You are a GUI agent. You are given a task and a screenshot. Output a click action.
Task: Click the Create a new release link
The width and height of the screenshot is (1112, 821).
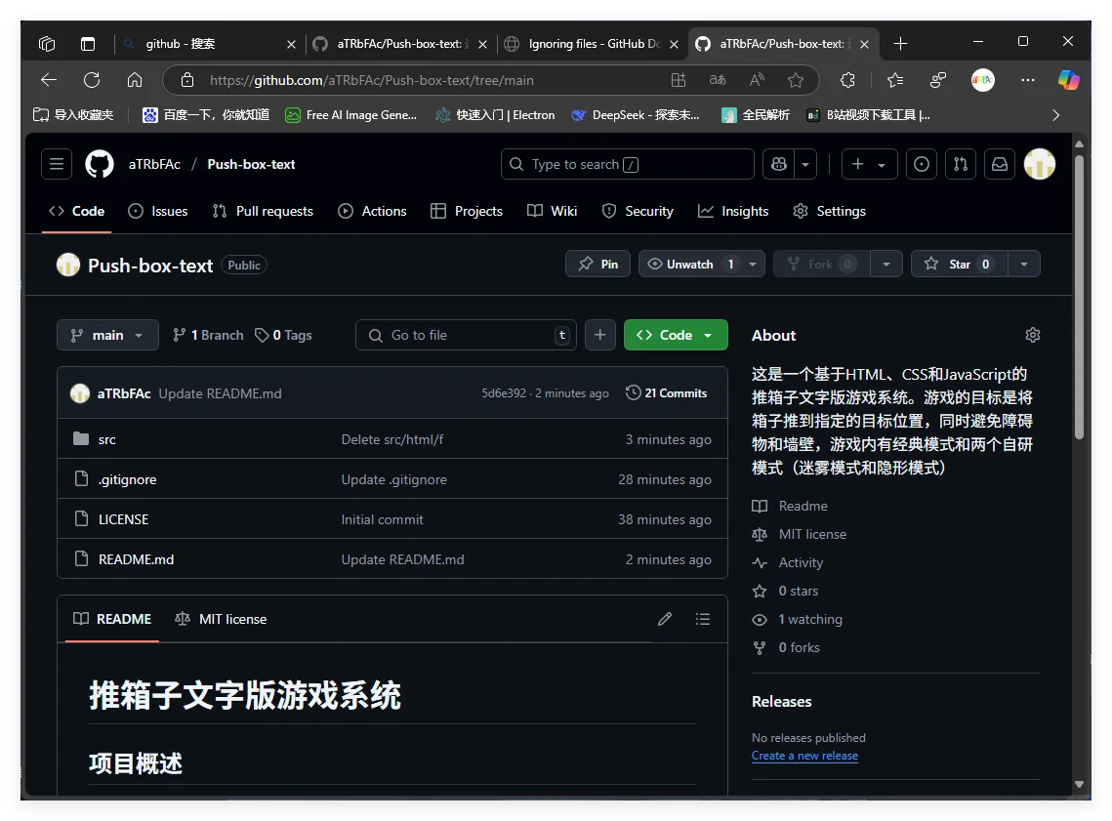pos(804,755)
